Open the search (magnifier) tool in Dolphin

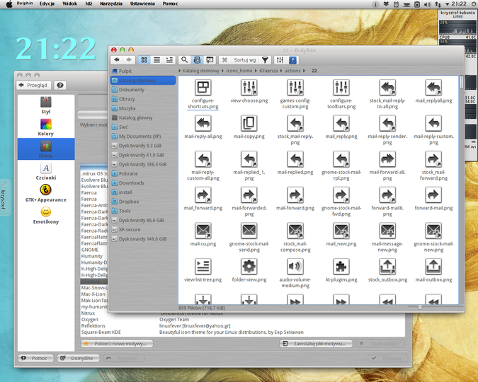point(184,60)
